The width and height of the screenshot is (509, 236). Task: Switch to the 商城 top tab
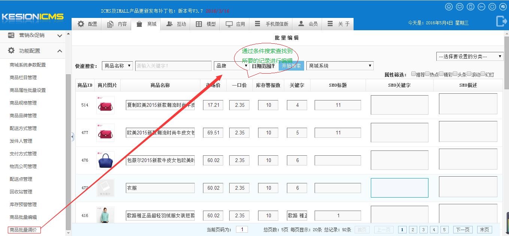pyautogui.click(x=146, y=24)
